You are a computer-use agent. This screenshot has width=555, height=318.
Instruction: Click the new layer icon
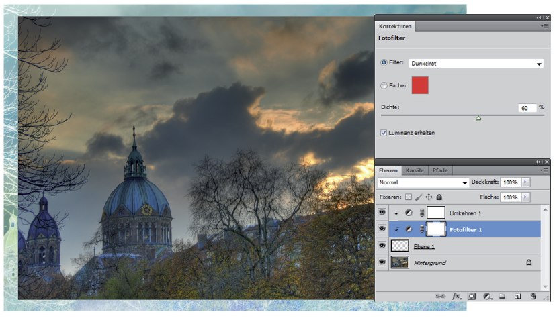[517, 295]
